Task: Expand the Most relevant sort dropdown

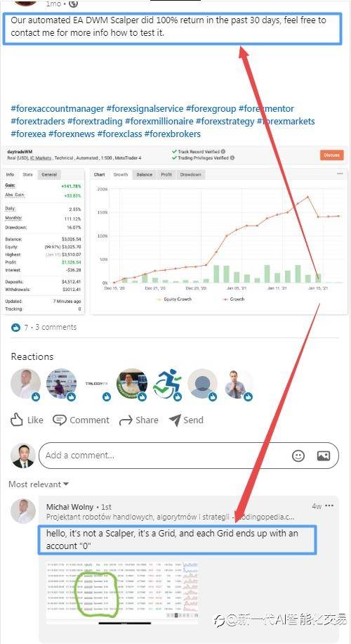Action: click(x=39, y=484)
